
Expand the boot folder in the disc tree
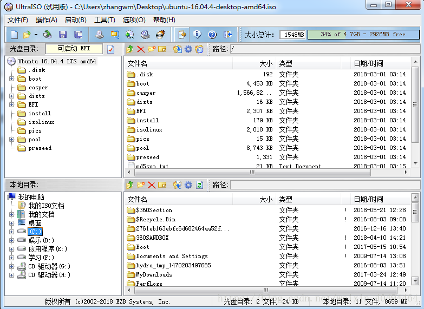tap(11, 78)
